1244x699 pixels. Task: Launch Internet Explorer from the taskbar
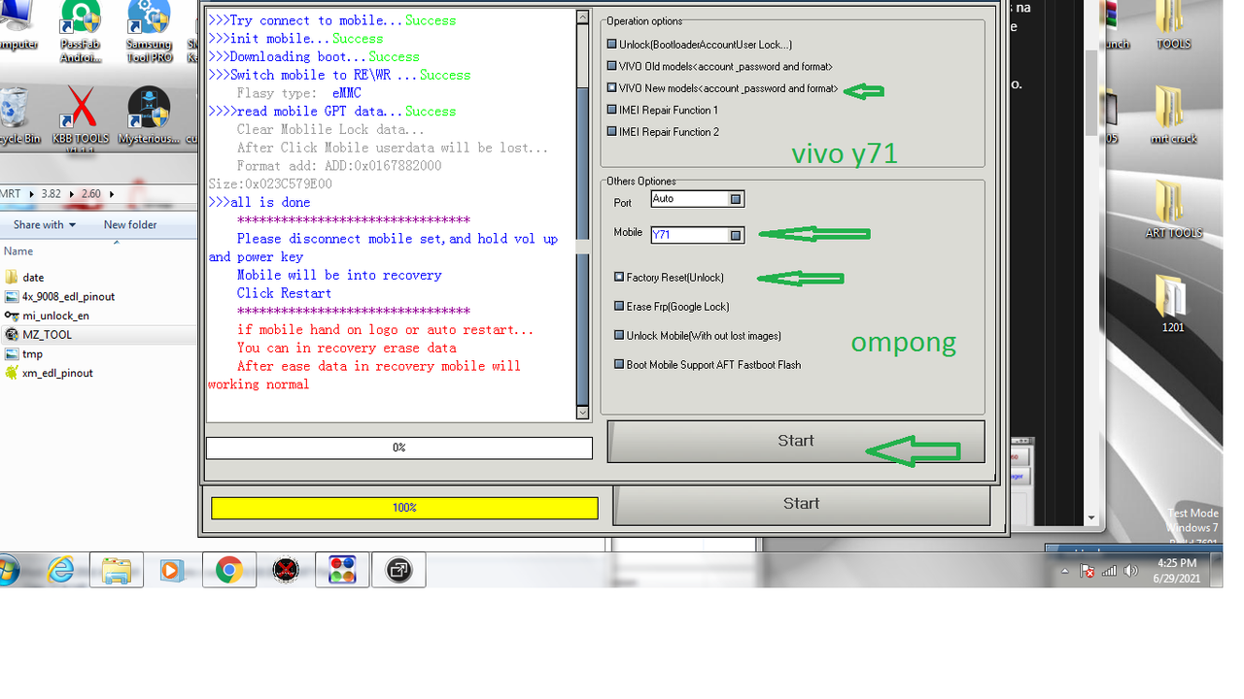61,570
